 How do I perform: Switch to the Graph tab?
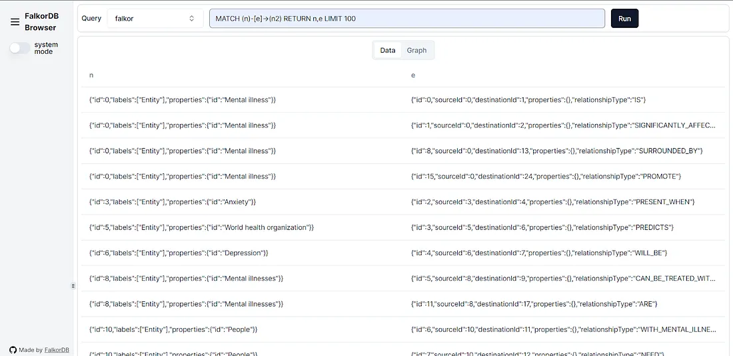coord(416,51)
